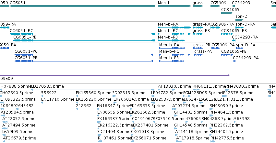Select protein Men-b-PA
Image resolution: width=276 pixels, height=143 pixels.
pyautogui.click(x=172, y=48)
